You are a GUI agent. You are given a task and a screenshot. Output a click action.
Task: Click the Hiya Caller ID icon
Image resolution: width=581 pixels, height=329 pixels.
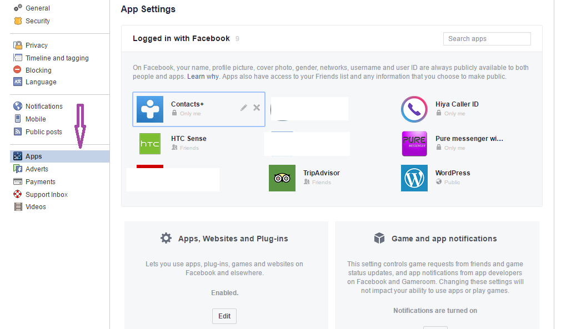click(x=414, y=109)
